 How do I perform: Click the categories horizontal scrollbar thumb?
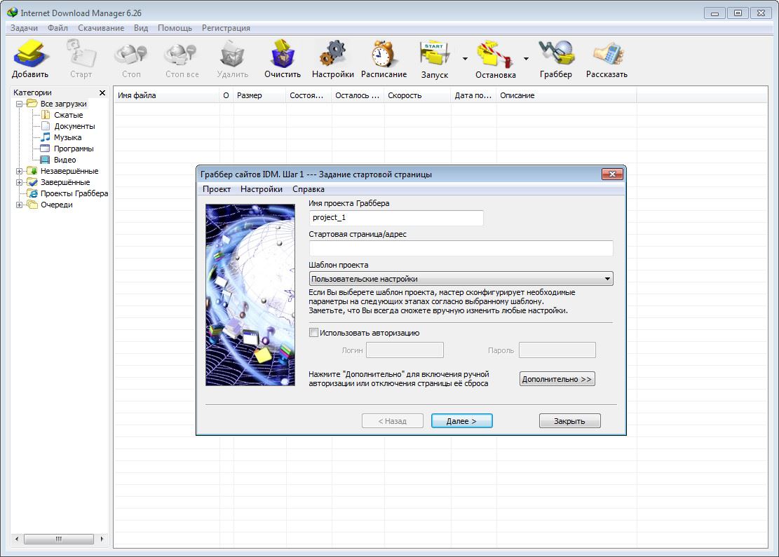(x=59, y=539)
